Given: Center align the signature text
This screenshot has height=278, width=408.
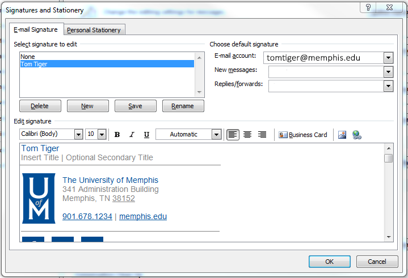Looking at the screenshot, I should pos(247,135).
